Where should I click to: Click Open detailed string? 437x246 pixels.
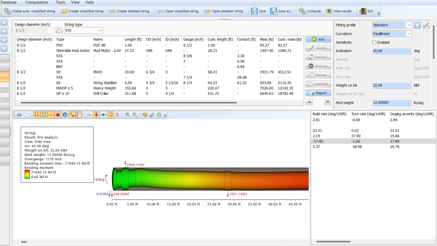pos(224,11)
